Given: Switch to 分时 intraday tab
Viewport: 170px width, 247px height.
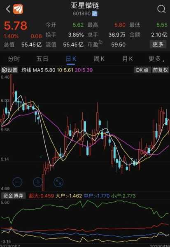Looking at the screenshot, I should 14,59.
